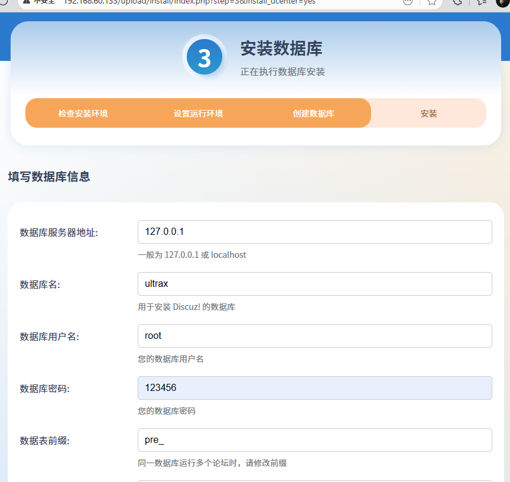
Task: Click the 数据库服务器地址: label
Action: tap(59, 232)
